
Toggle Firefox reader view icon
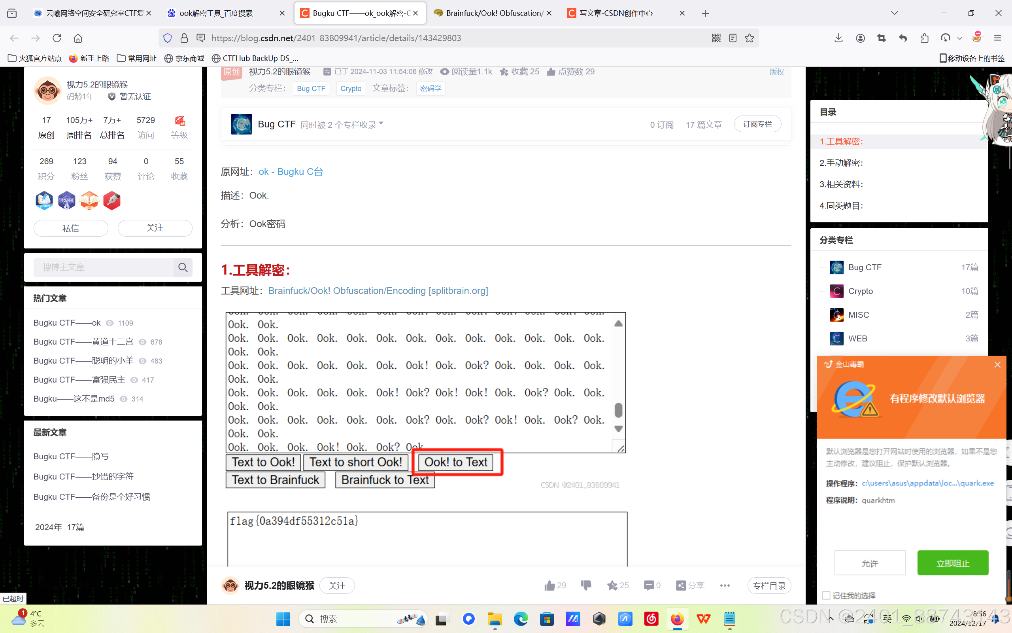point(733,38)
